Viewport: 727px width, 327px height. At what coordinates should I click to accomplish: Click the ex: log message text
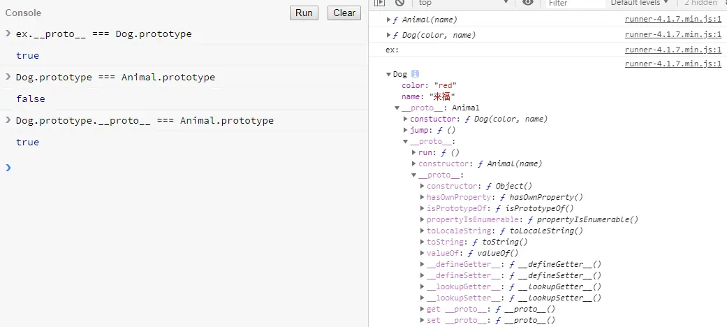392,50
